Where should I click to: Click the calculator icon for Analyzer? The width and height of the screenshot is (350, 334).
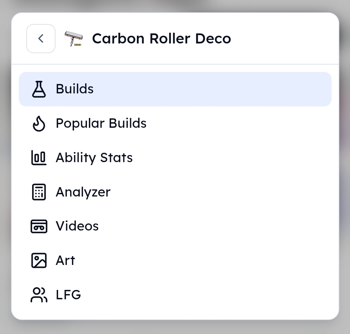click(39, 192)
